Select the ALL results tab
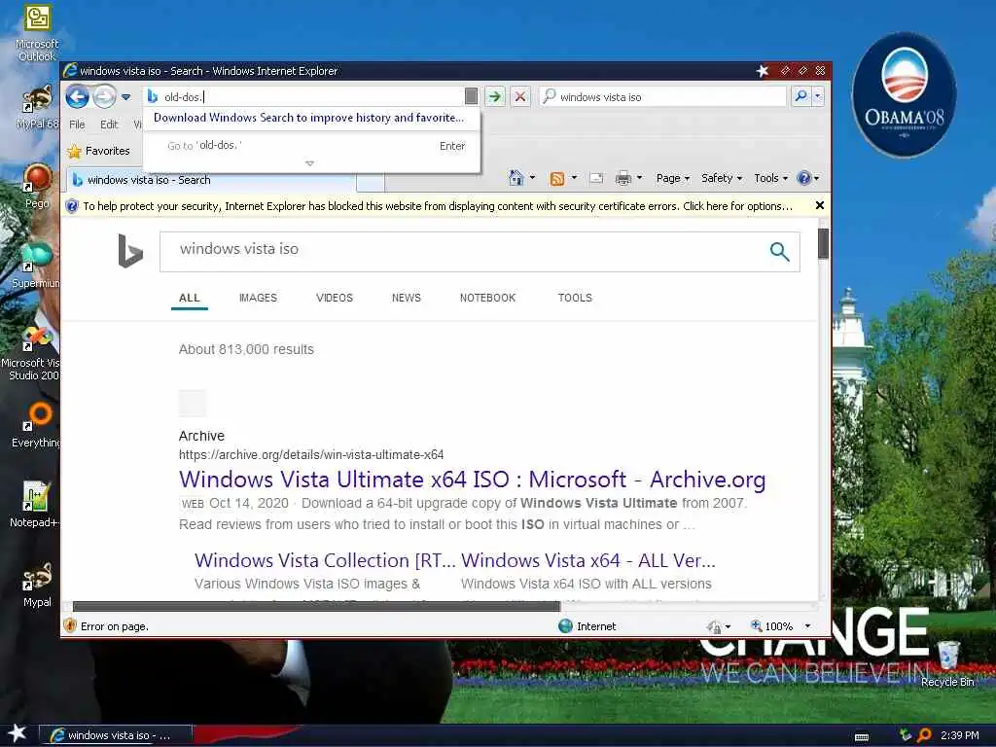This screenshot has width=996, height=747. (190, 298)
